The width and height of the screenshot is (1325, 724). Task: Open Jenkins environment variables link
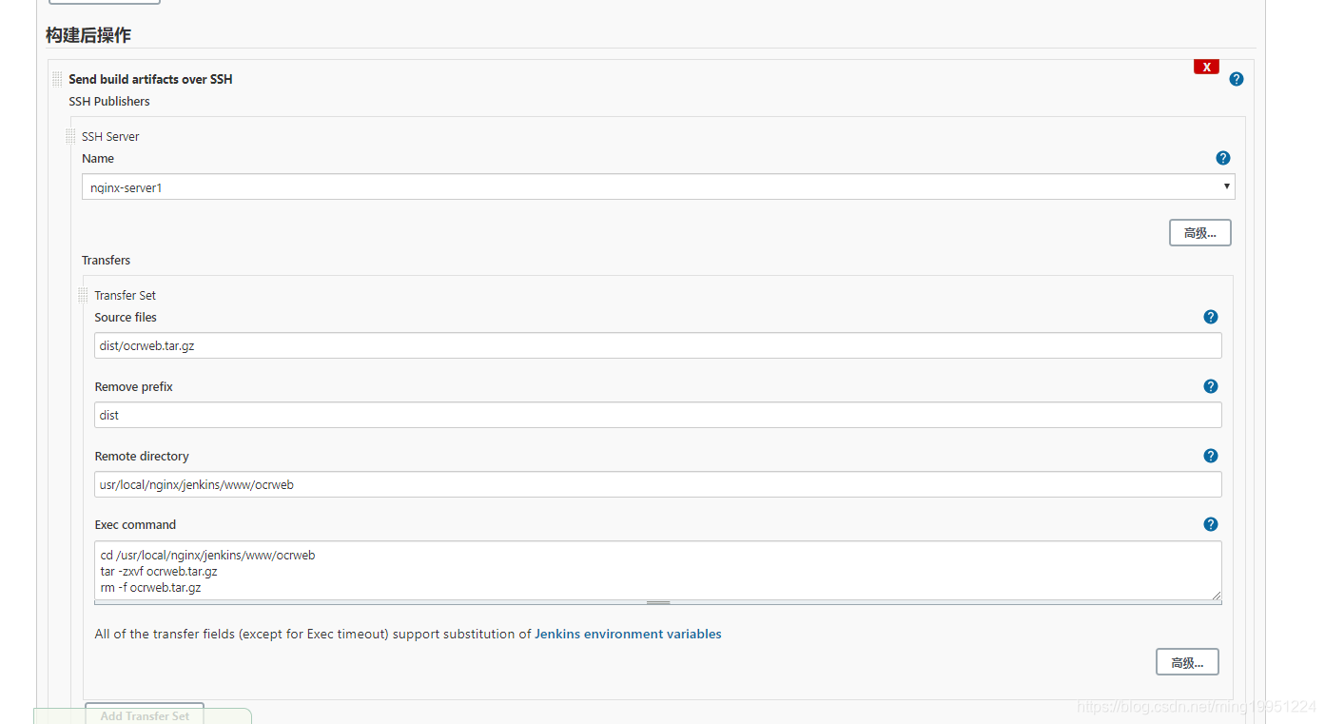point(628,634)
